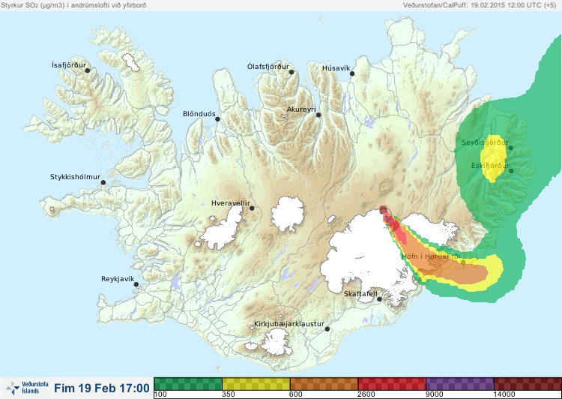This screenshot has width=562, height=399.
Task: Click the yellow SO2 zone near Seyðisfjörður
Action: 494,158
